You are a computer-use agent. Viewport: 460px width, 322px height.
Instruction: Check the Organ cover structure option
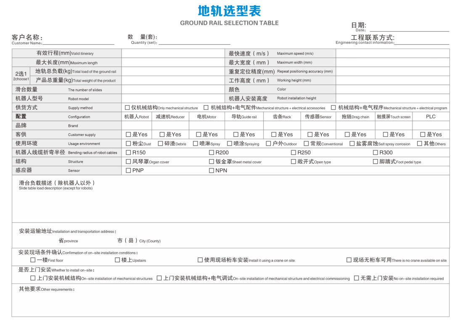point(129,162)
